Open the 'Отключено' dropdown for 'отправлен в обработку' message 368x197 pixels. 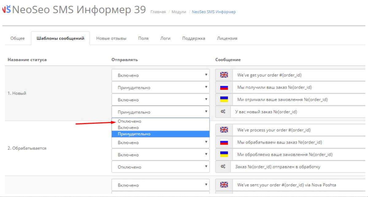pos(160,167)
